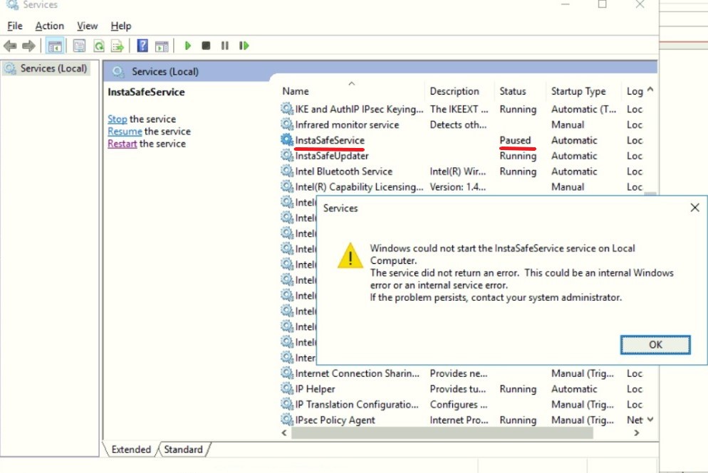Viewport: 708px width, 473px height.
Task: Select the IP Helper row name
Action: 315,388
